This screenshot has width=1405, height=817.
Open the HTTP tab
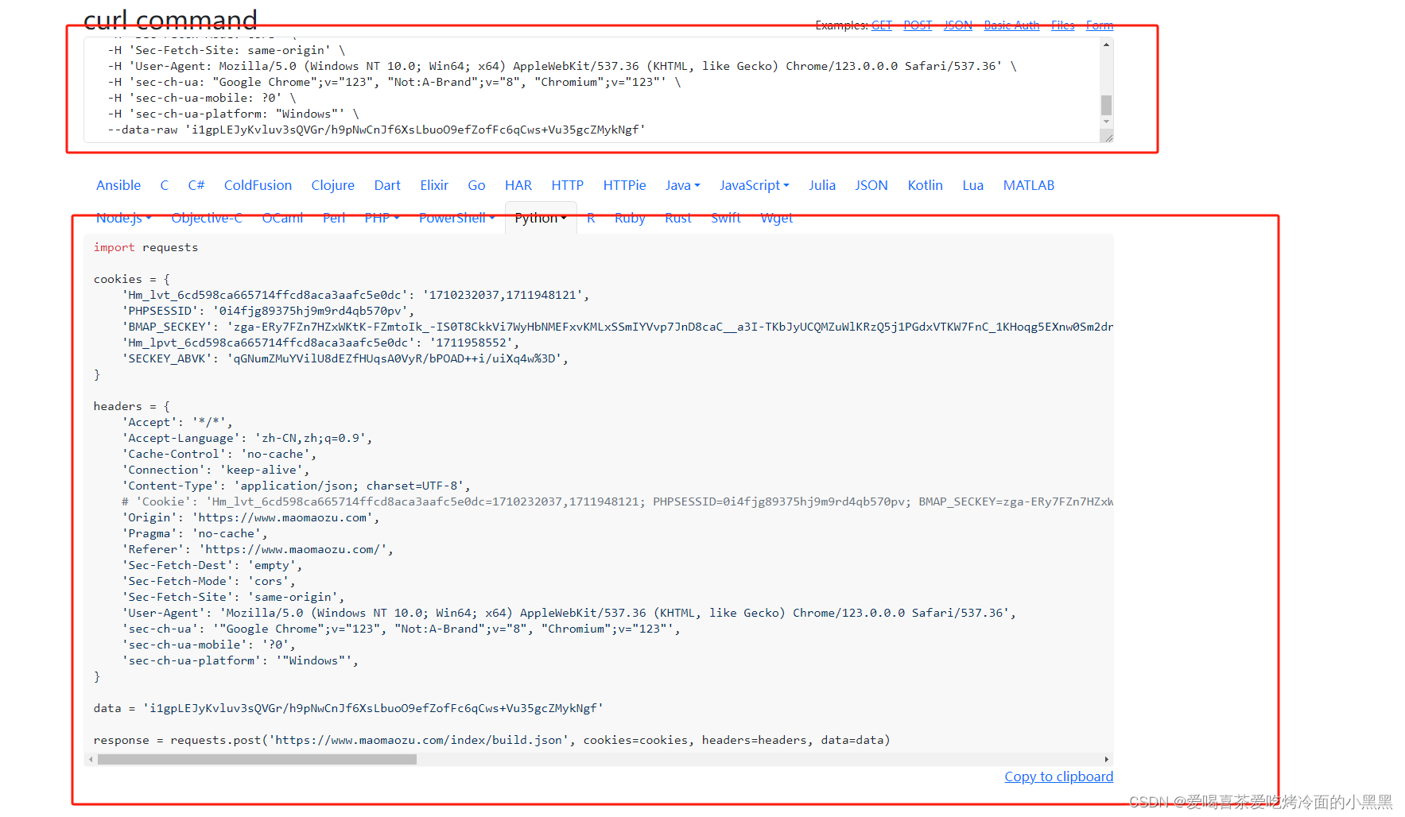[x=568, y=185]
